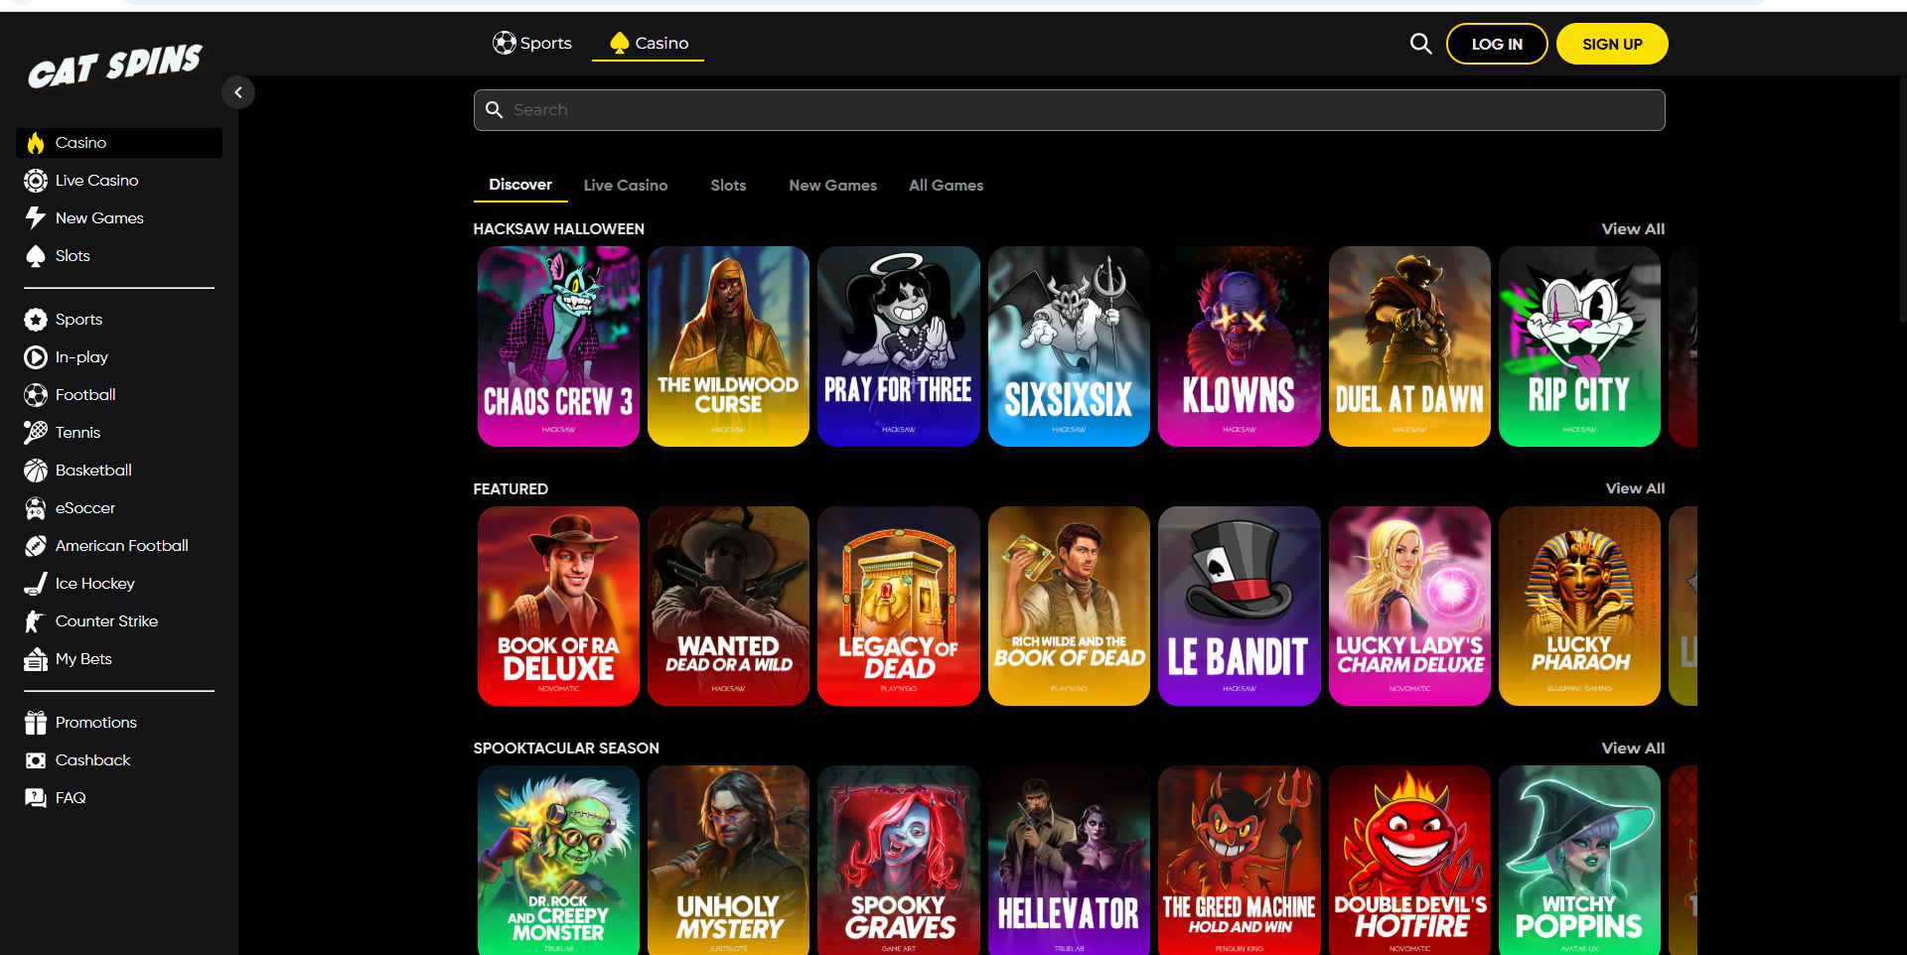
Task: Open Promotions gift icon in sidebar
Action: click(36, 723)
